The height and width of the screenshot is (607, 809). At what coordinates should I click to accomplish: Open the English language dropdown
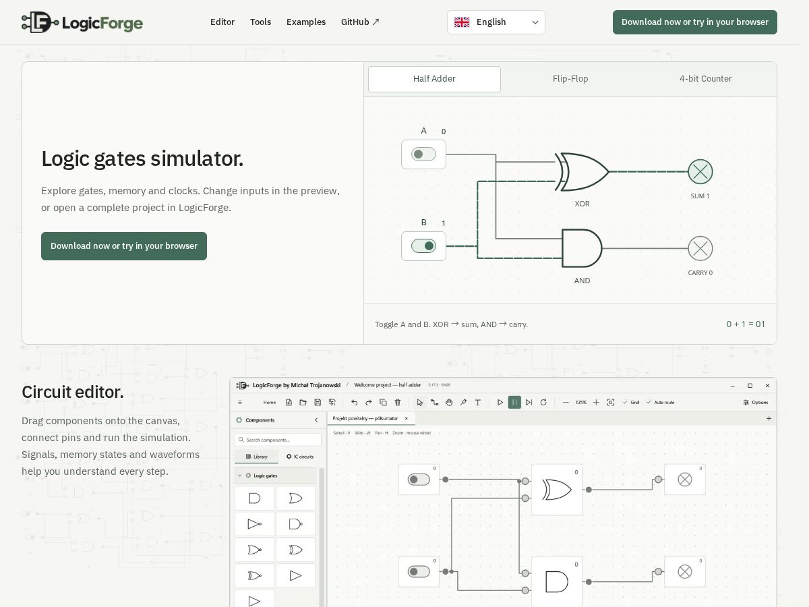(496, 22)
